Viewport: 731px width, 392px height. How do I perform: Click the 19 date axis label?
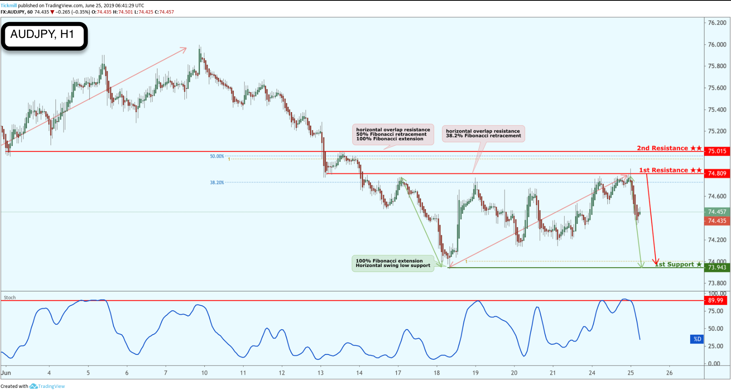(x=476, y=373)
